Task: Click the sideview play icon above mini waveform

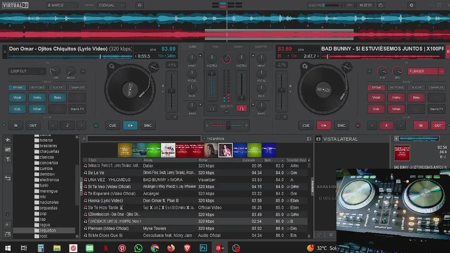Action: [396, 139]
